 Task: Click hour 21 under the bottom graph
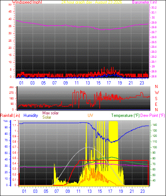(x=132, y=191)
